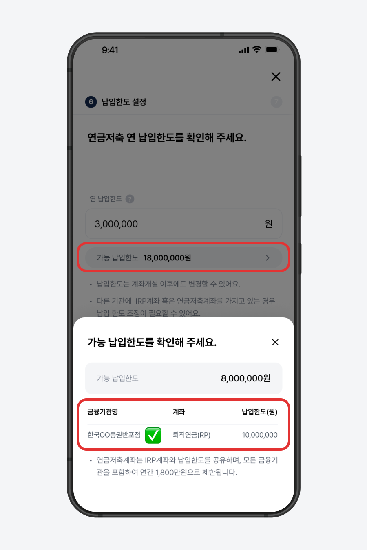Screen dimensions: 367x550
Task: Tap the 금융기관명 column header
Action: [103, 412]
